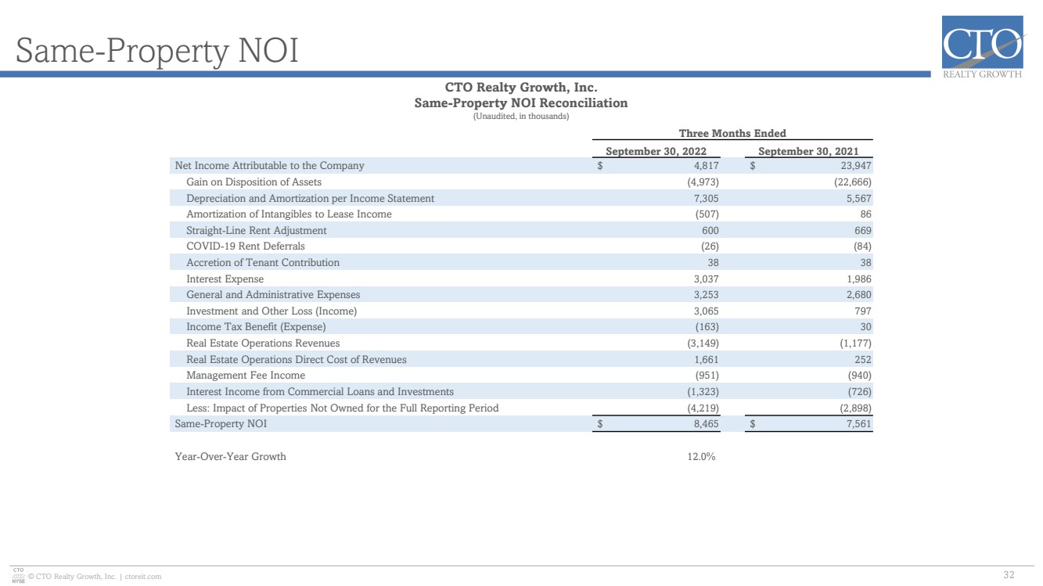The image size is (1043, 586).
Task: Click the (507) value
Action: (x=707, y=214)
